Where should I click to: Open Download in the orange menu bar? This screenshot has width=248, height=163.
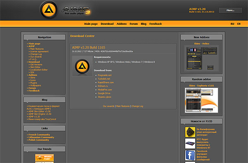pyautogui.click(x=107, y=24)
